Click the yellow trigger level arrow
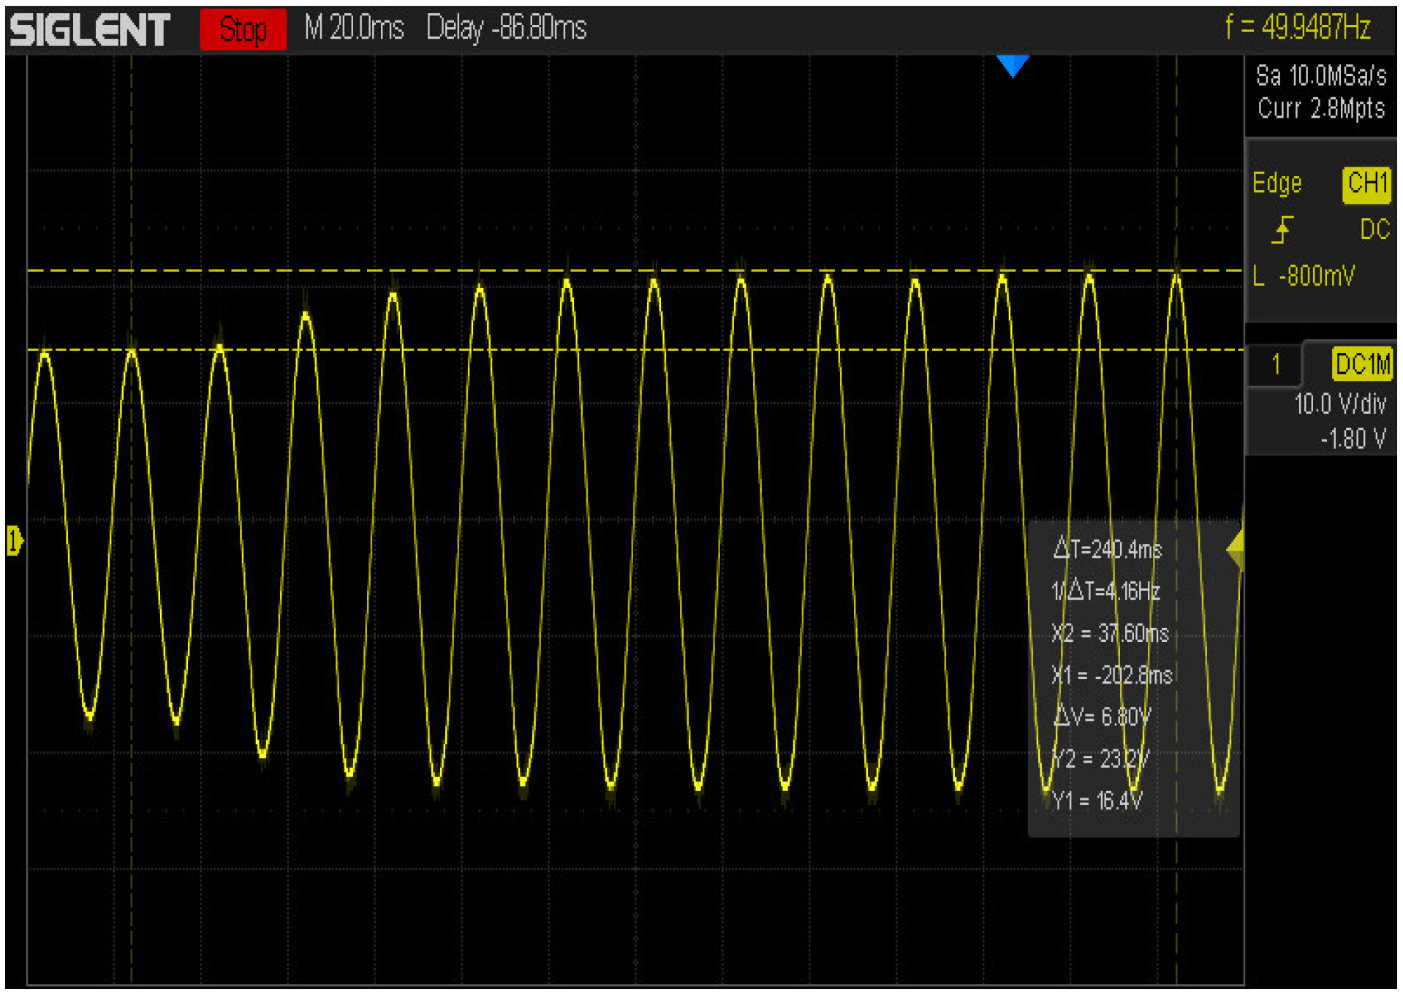 coord(1235,549)
